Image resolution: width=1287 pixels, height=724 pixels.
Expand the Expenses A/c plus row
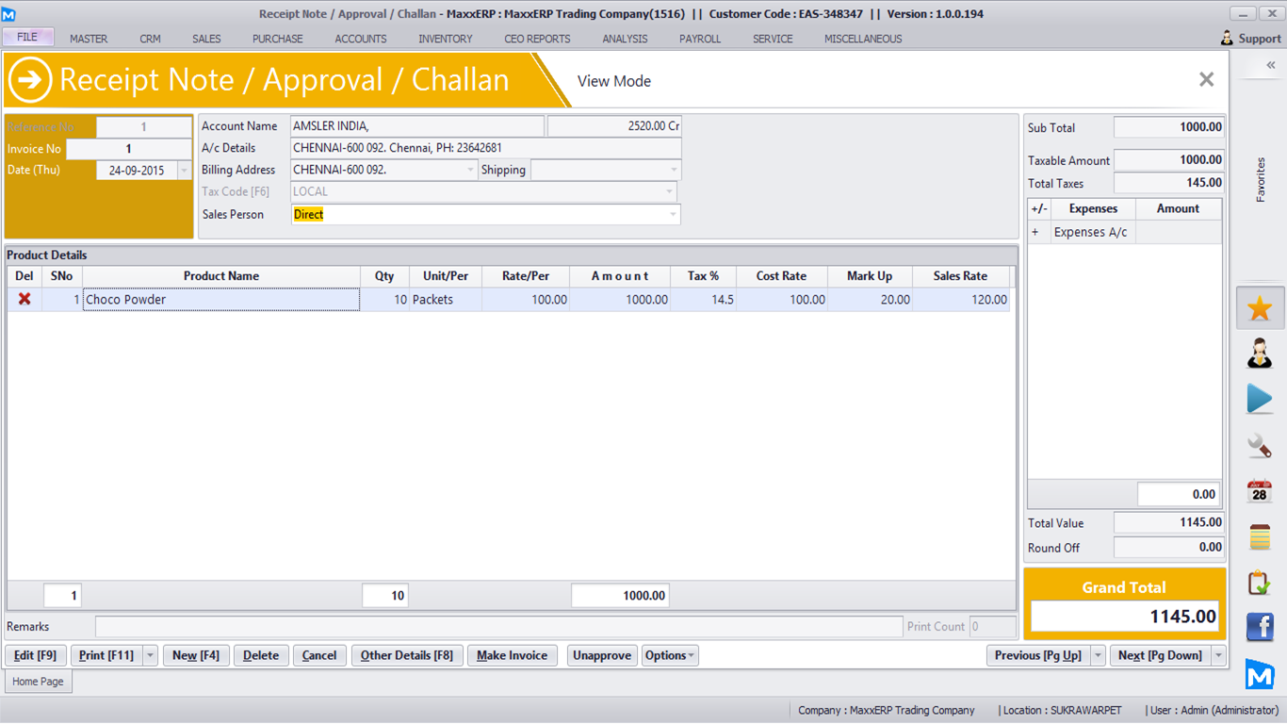(x=1035, y=232)
